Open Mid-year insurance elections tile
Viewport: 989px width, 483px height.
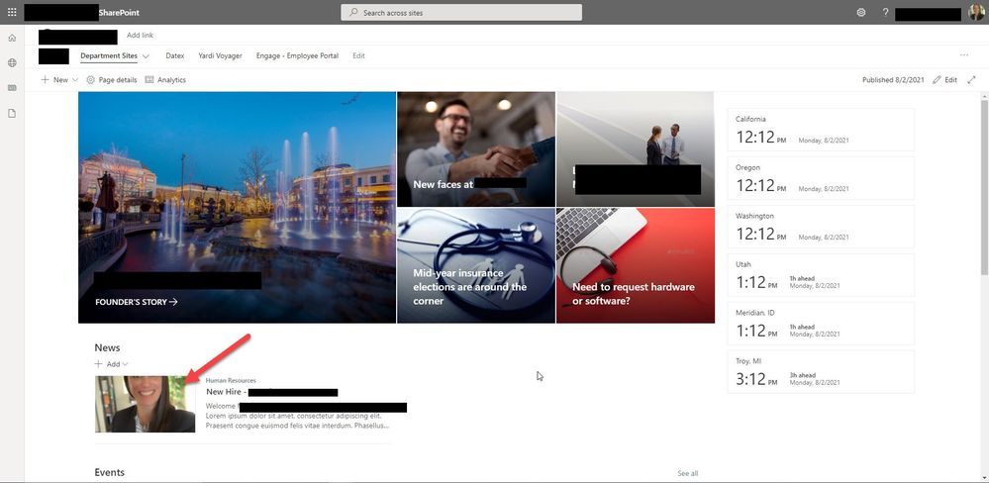tap(476, 265)
